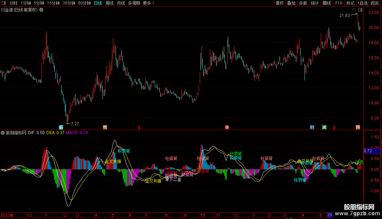Click the red S marker near May 2024

click(334, 128)
